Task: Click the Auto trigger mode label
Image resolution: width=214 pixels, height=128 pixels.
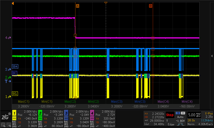Action: tap(180, 117)
